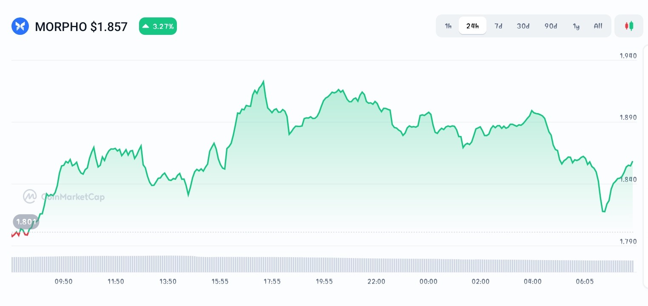This screenshot has width=648, height=306.
Task: Click the 11:50 time axis label
Action: (116, 281)
